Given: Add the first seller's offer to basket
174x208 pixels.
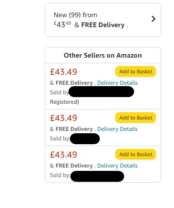Looking at the screenshot, I should click(136, 71).
